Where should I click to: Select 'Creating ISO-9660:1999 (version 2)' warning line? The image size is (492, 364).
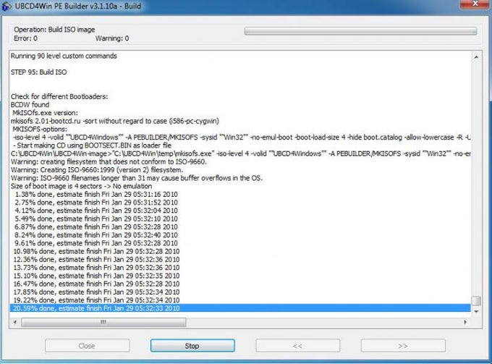point(240,169)
